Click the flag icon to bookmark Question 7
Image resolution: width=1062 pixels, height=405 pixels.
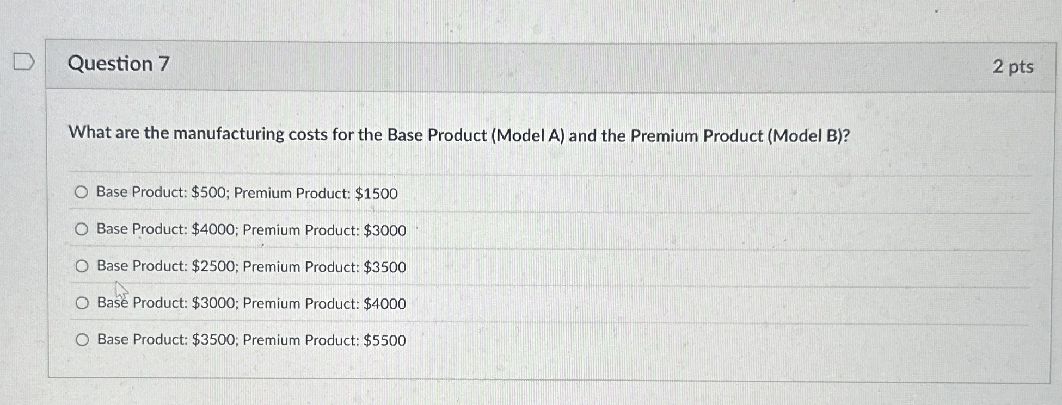[x=24, y=63]
